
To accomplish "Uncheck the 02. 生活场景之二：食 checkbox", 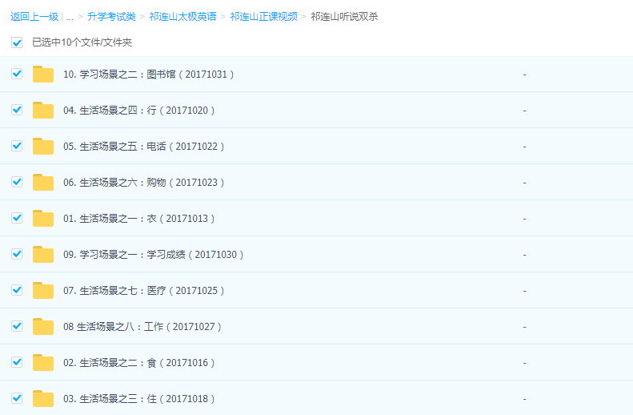I will (17, 362).
